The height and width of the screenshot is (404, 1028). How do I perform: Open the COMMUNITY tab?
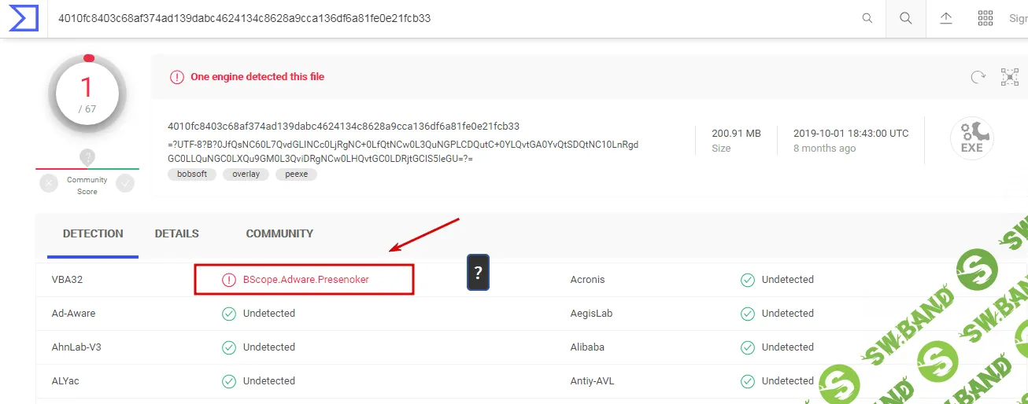(279, 233)
